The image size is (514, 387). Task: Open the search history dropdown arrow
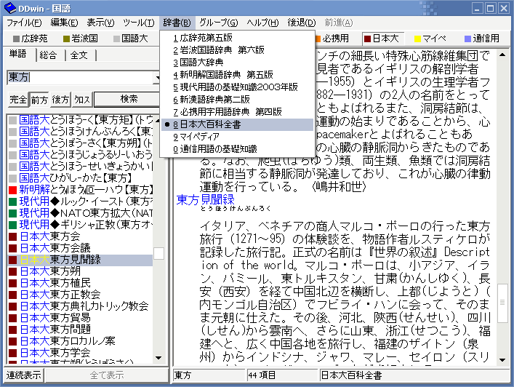coord(157,77)
